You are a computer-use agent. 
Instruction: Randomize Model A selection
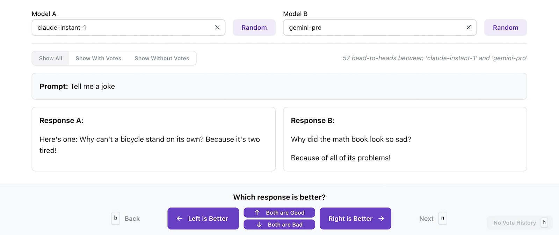[254, 28]
